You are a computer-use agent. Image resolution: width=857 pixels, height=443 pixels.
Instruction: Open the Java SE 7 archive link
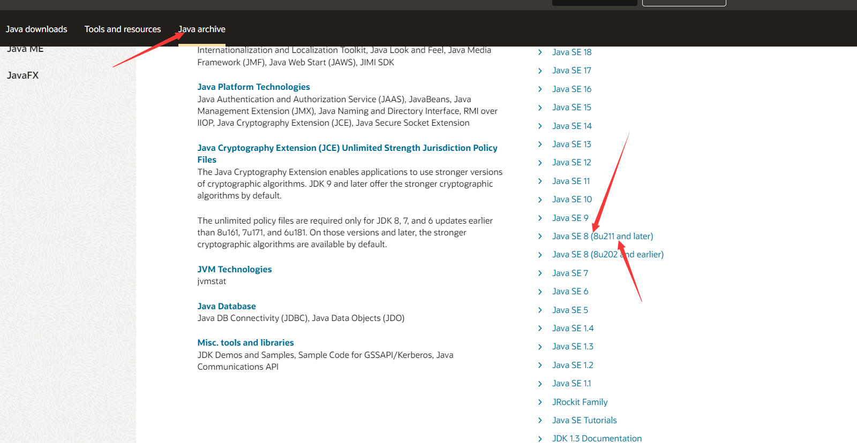[570, 273]
